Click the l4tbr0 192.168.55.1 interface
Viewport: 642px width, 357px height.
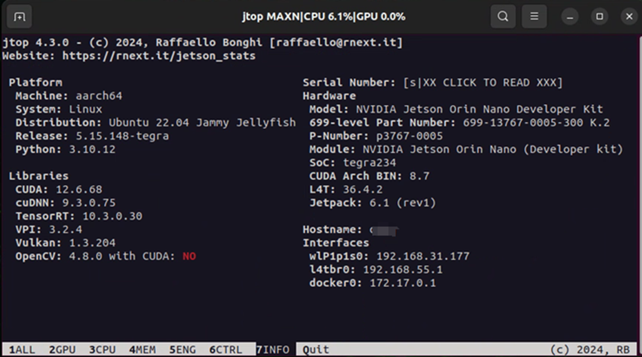tap(376, 270)
